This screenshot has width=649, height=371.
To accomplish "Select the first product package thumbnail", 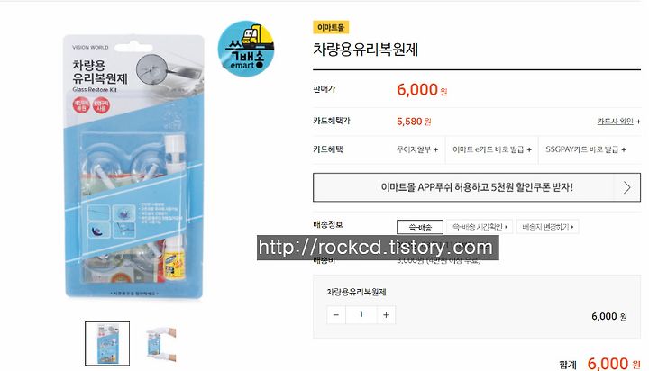I will [x=107, y=344].
